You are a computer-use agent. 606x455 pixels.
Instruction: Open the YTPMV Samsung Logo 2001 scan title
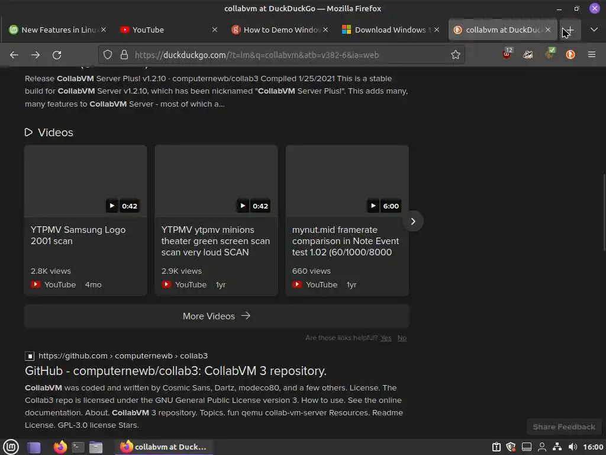(78, 235)
